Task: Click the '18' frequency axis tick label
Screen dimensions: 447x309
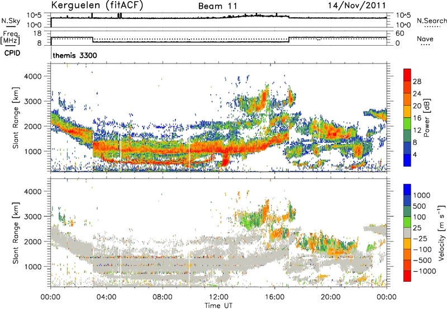Action: [x=37, y=33]
